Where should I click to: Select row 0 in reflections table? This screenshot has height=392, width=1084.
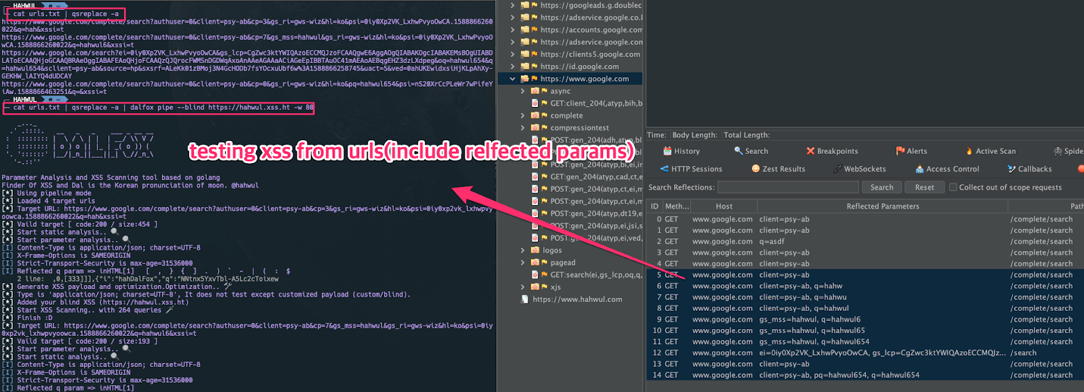click(866, 219)
